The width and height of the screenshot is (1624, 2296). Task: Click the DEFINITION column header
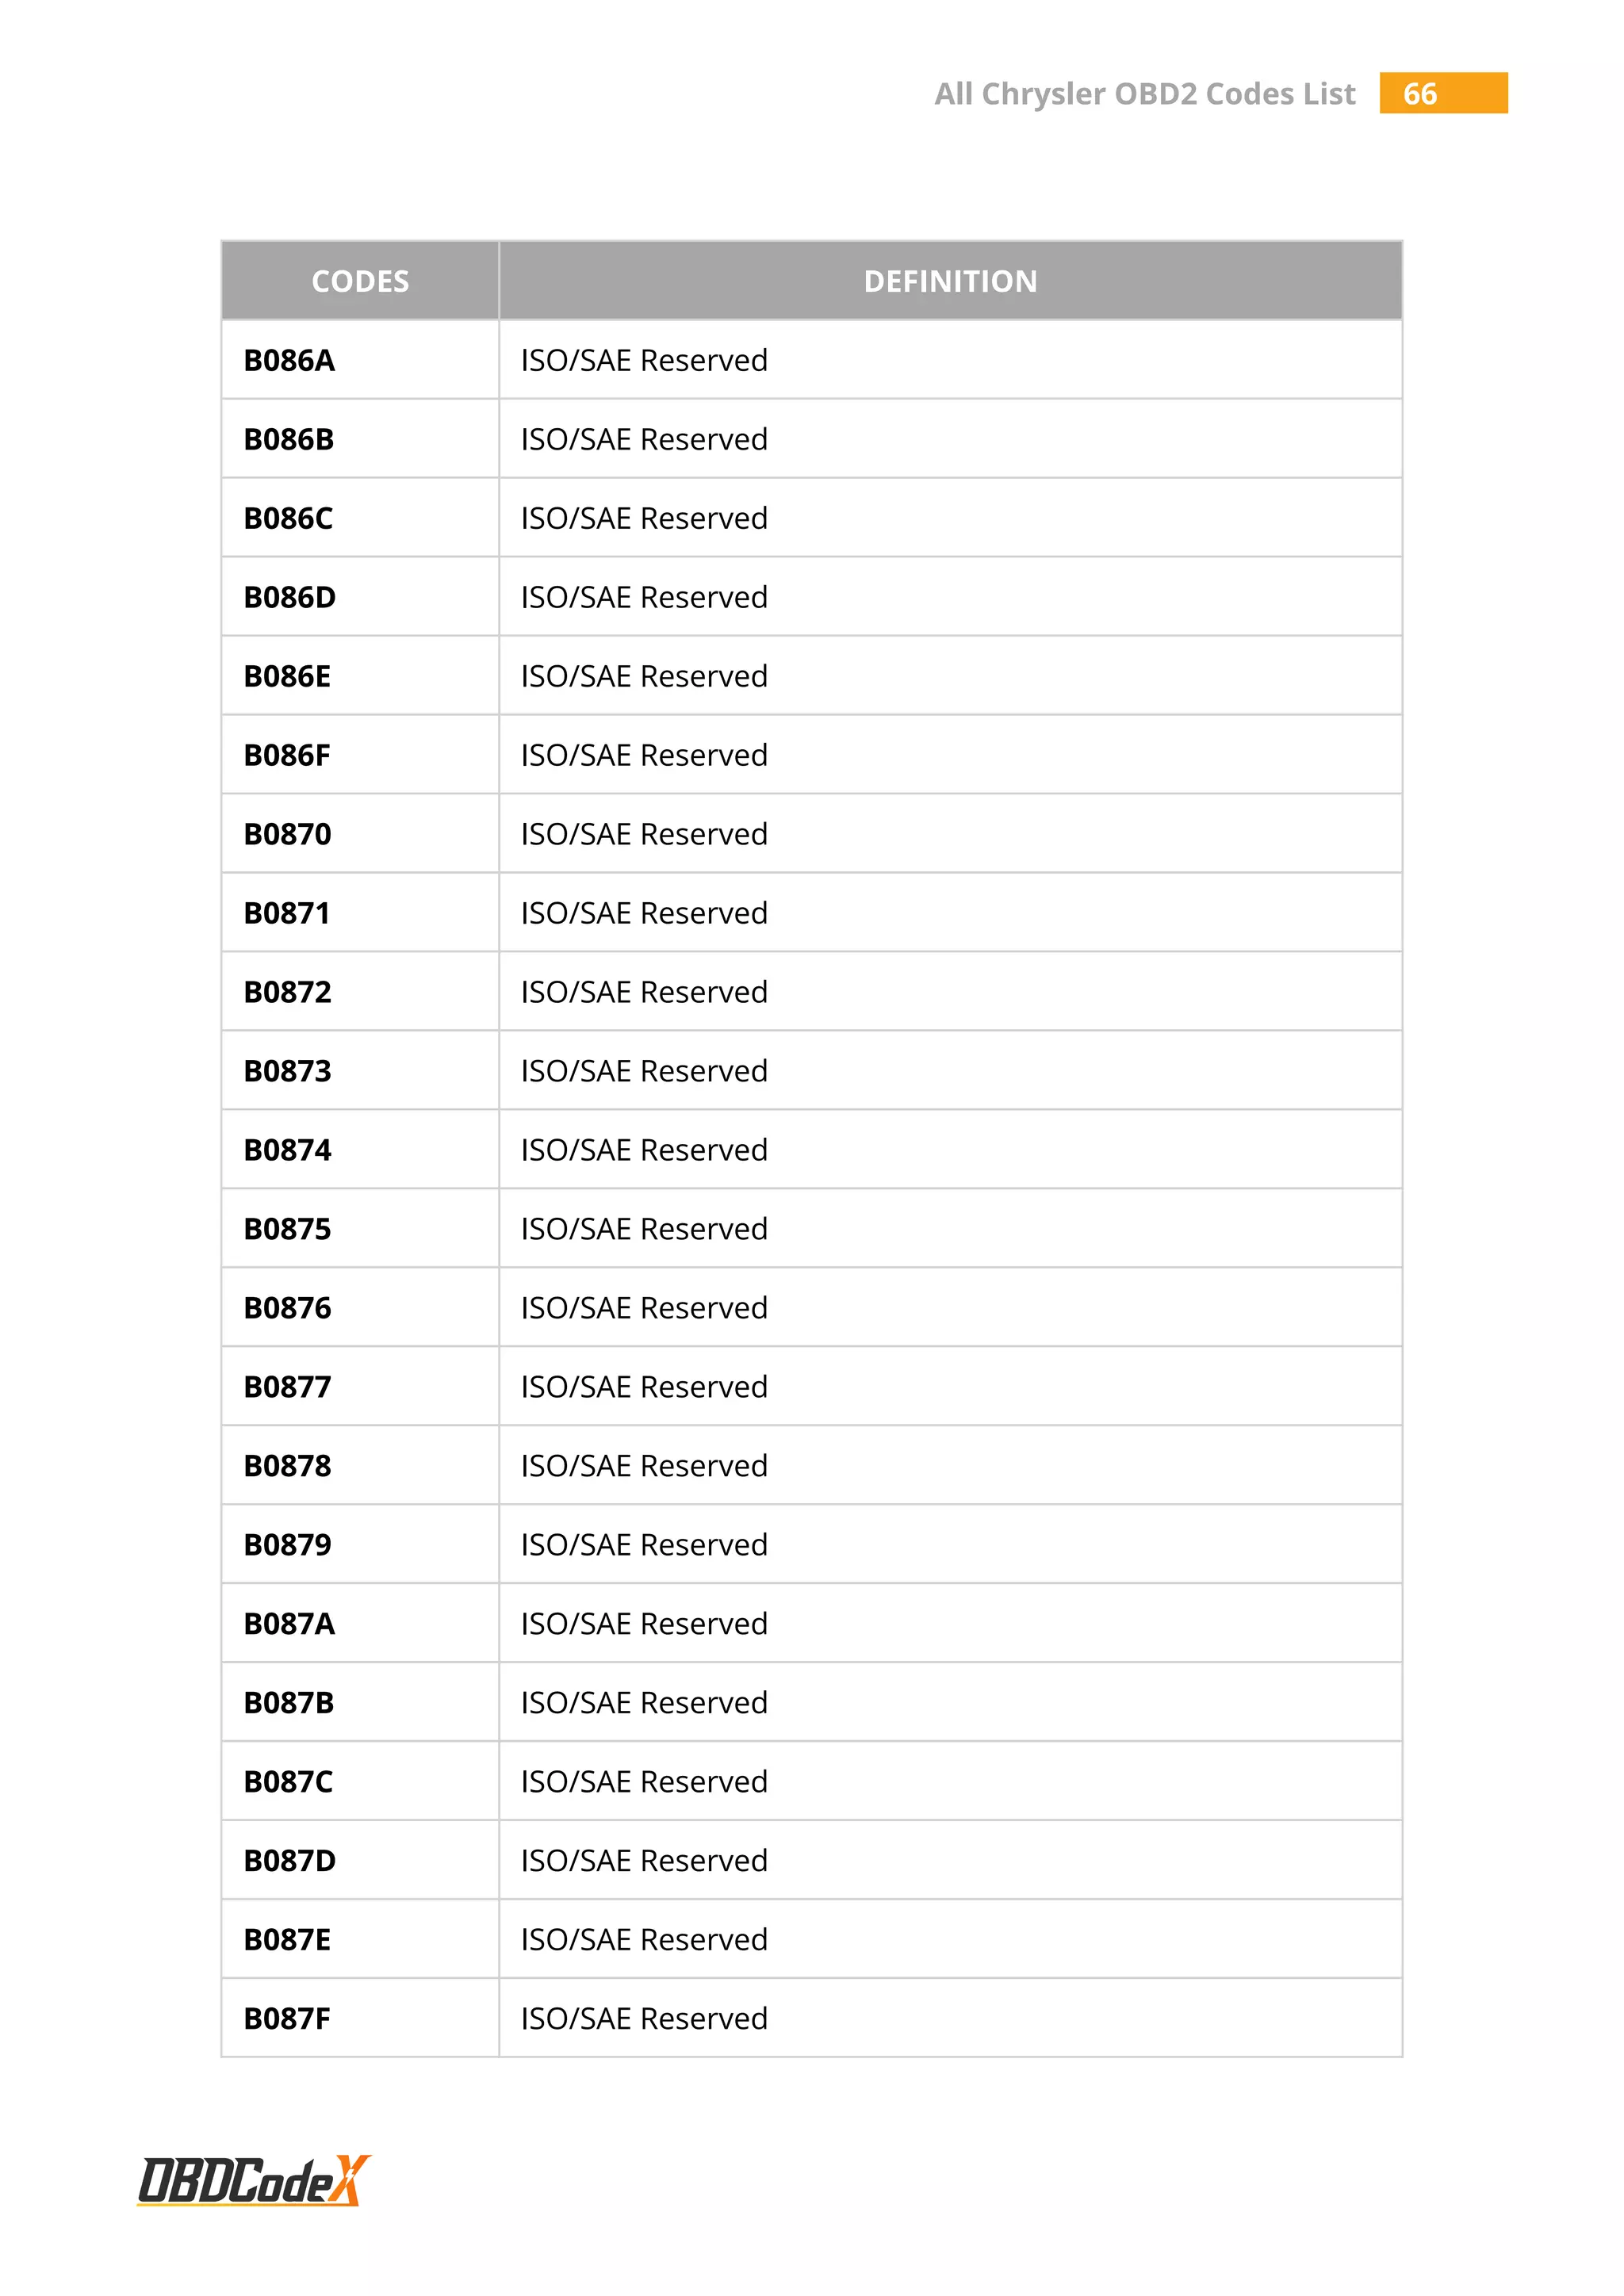pyautogui.click(x=950, y=281)
